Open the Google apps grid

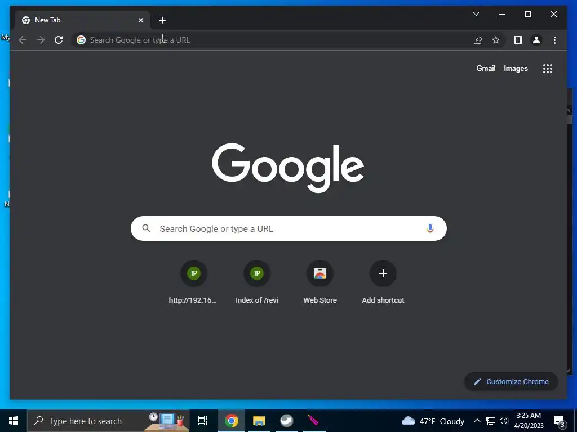point(548,68)
